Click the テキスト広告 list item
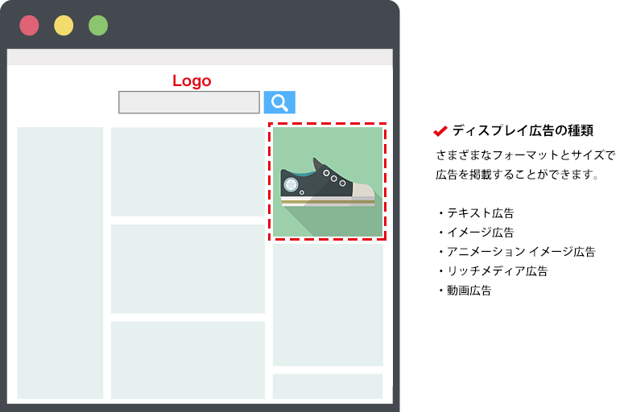 click(481, 213)
